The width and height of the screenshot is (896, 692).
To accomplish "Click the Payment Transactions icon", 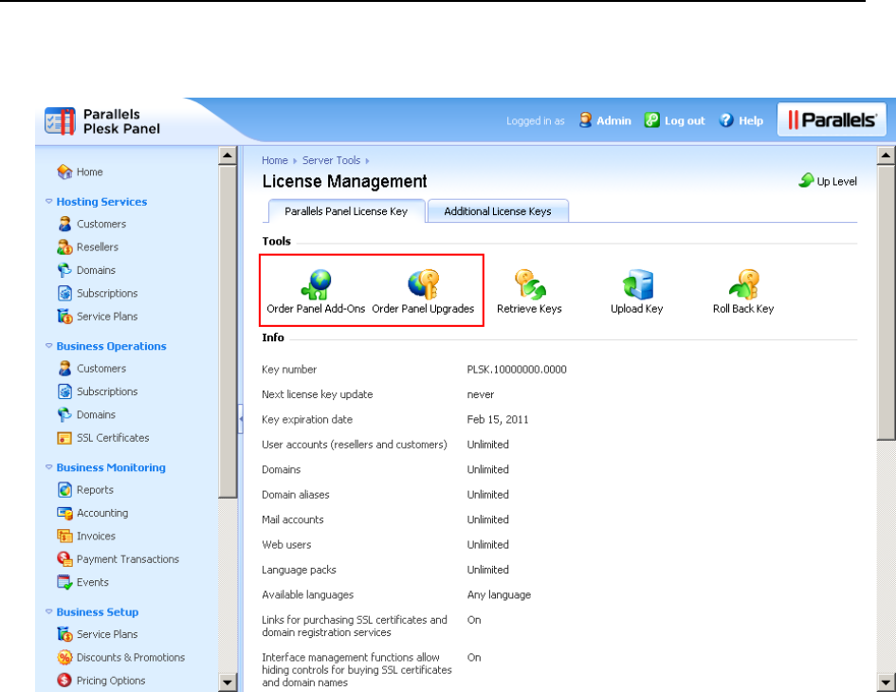I will click(64, 559).
